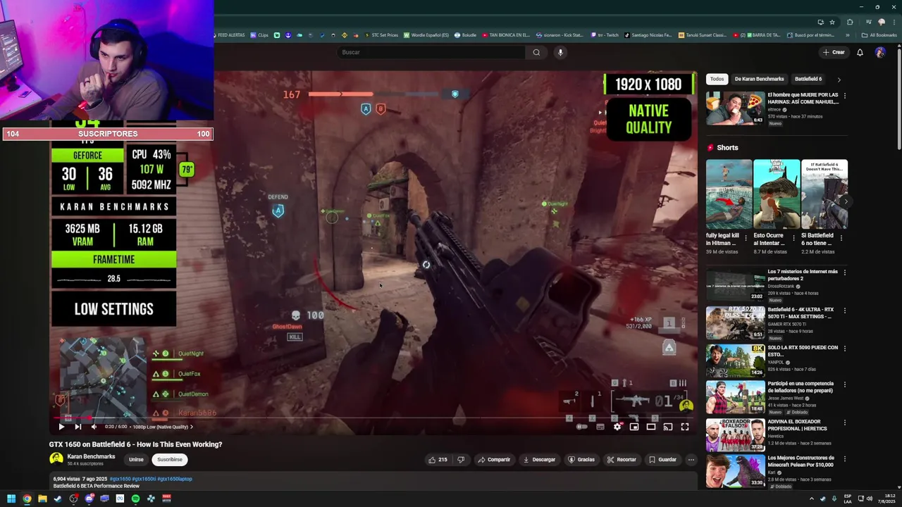The width and height of the screenshot is (902, 507).
Task: Click the Descargar download button
Action: tap(539, 460)
